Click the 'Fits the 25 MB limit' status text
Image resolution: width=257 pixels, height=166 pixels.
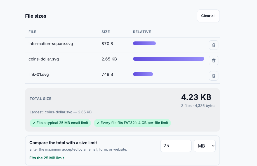47,158
